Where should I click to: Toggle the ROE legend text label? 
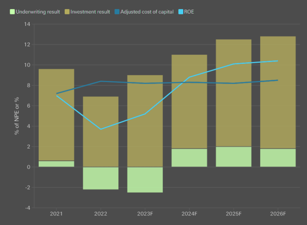click(189, 12)
